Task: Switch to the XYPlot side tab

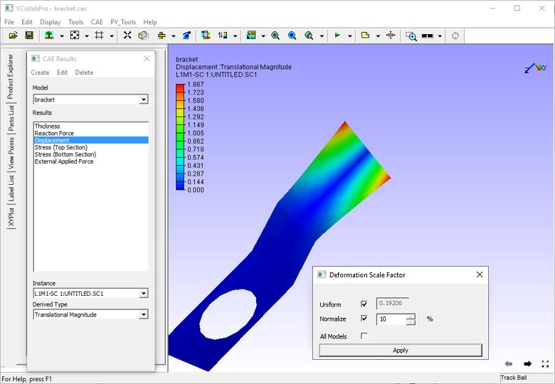Action: tap(11, 217)
